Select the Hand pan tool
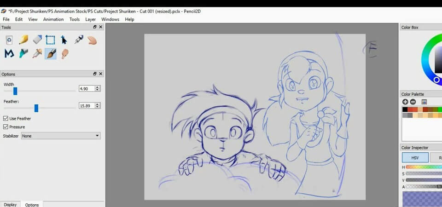Image resolution: width=442 pixels, height=207 pixels. pyautogui.click(x=92, y=40)
